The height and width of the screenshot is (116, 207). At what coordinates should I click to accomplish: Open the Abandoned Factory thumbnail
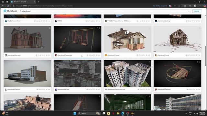(x=27, y=73)
